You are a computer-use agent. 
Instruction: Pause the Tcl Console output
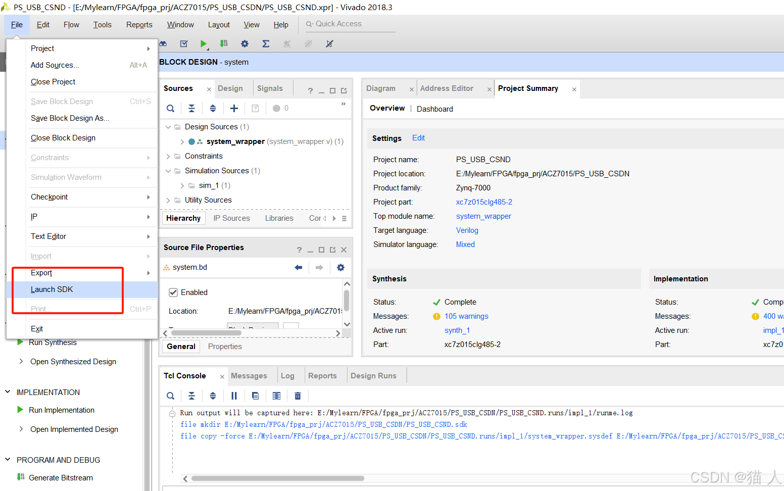(234, 396)
